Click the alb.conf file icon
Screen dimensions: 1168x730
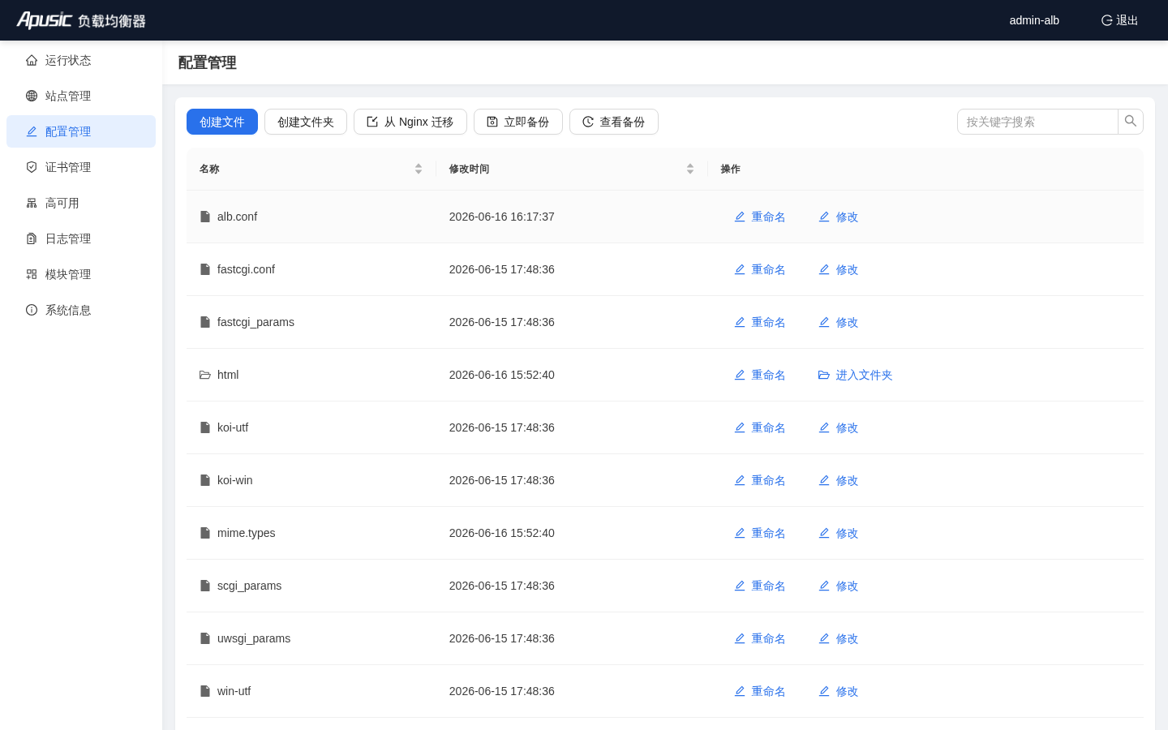pos(205,217)
